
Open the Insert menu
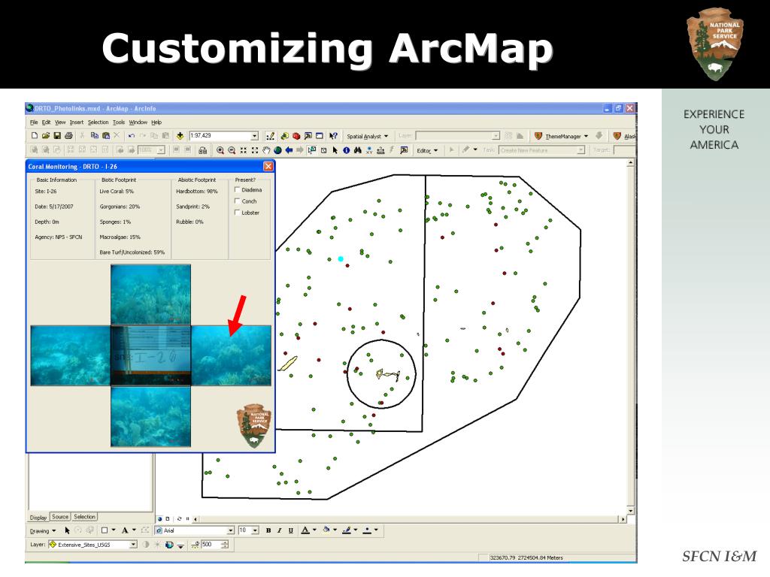pyautogui.click(x=77, y=122)
